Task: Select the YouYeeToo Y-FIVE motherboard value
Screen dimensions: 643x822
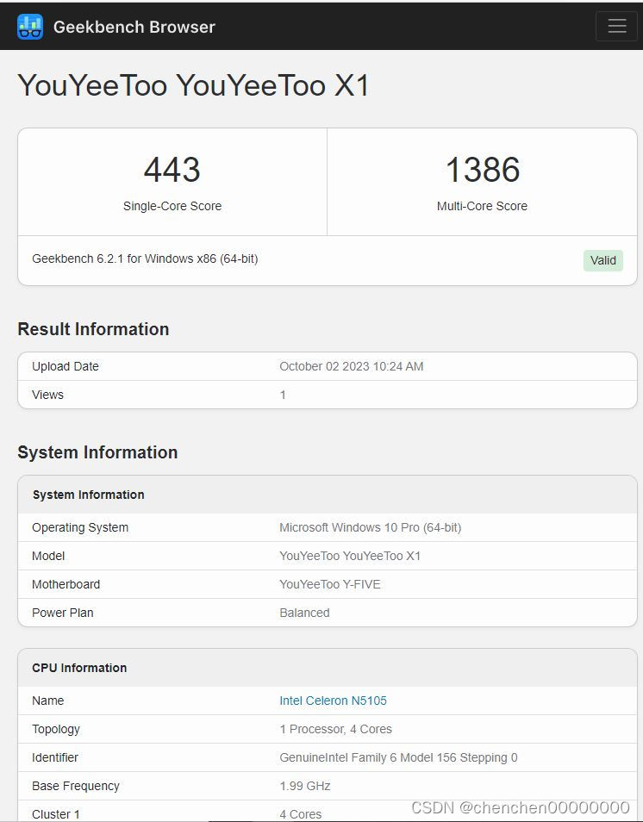Action: 330,584
